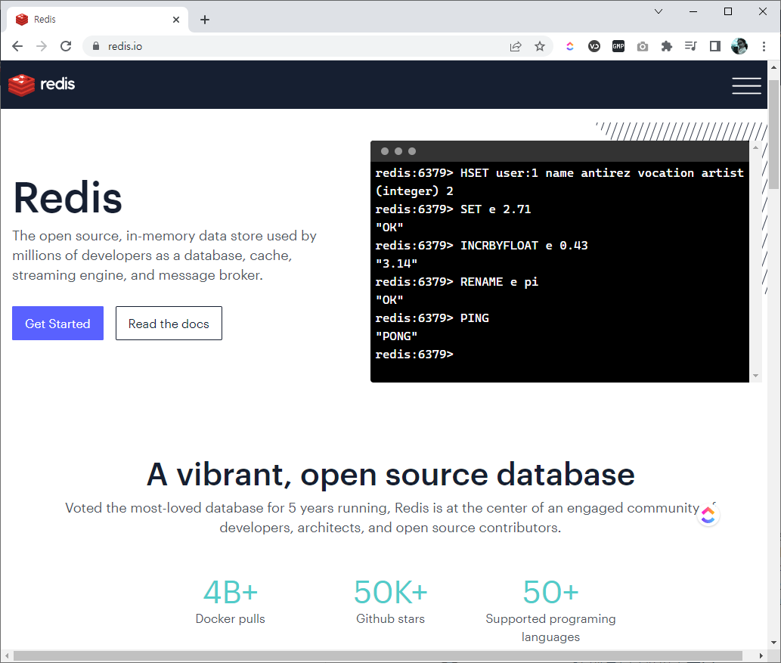
Task: Close the Redis tab
Action: 176,20
